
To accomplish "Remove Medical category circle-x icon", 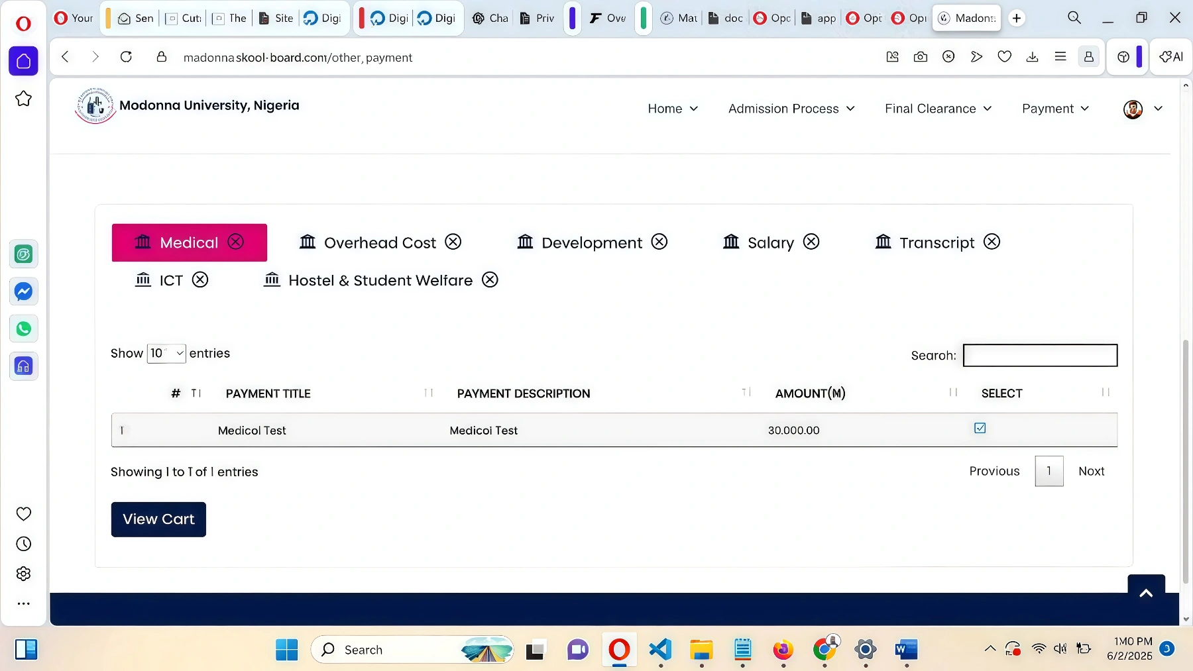I will [x=235, y=242].
